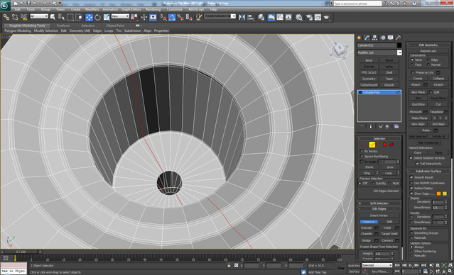Open the 3ds Max application menu button
The height and width of the screenshot is (275, 454).
[x=5, y=5]
